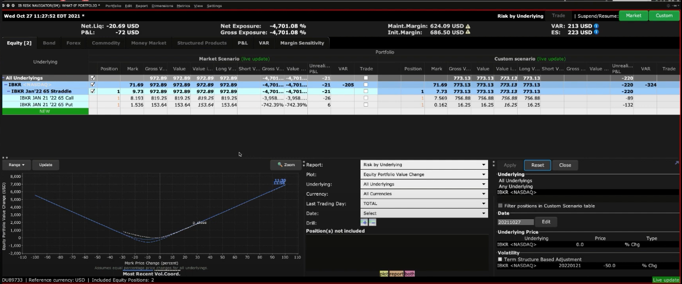Image resolution: width=682 pixels, height=284 pixels.
Task: Click the pop-out arrow in scenario panel corner
Action: pyautogui.click(x=676, y=163)
